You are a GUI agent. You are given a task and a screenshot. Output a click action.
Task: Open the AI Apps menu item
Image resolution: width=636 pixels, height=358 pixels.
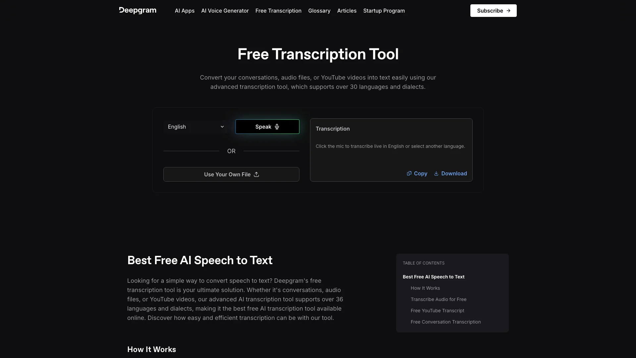pos(185,11)
